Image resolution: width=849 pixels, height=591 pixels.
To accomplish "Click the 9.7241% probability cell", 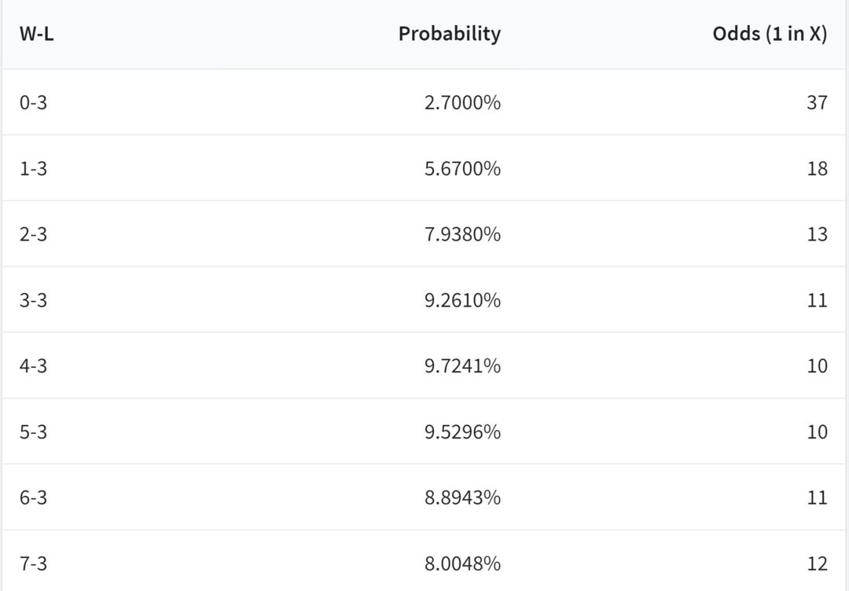I will (462, 366).
